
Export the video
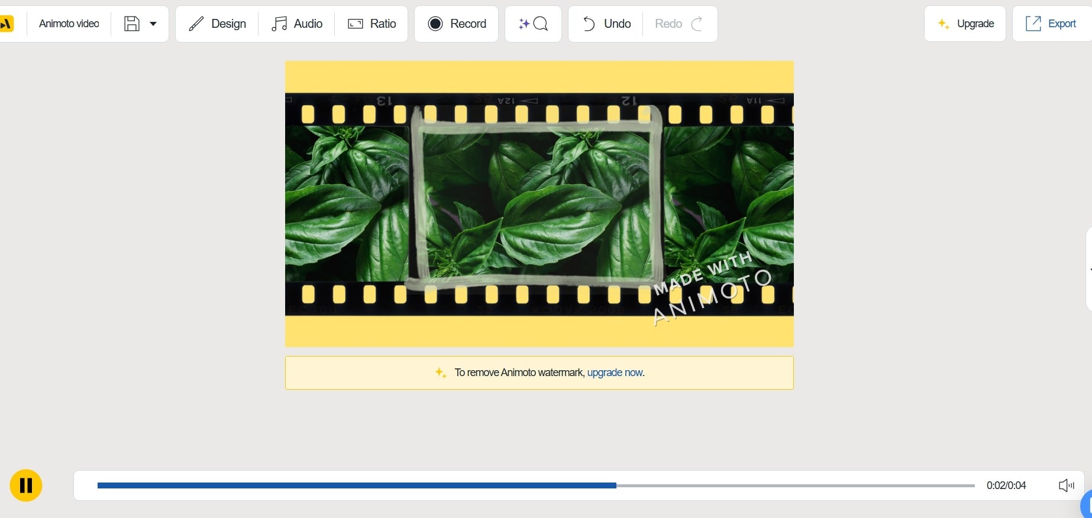[1051, 24]
